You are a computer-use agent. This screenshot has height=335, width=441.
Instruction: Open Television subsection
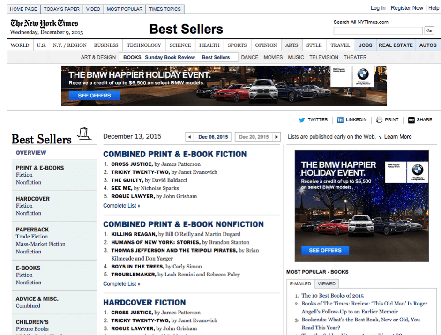pos(324,57)
